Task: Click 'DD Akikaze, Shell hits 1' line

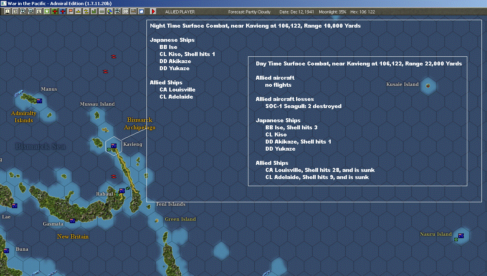Action: click(298, 142)
